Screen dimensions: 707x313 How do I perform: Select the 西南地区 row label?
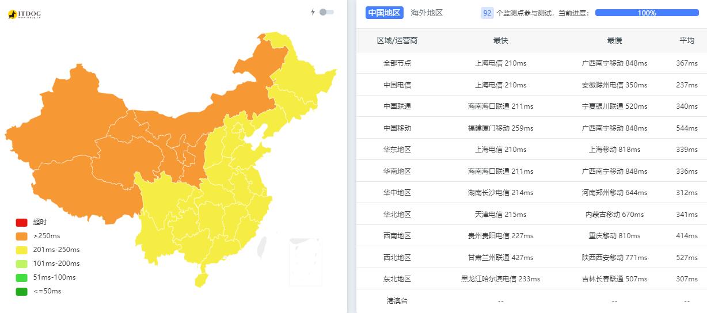[x=397, y=236]
